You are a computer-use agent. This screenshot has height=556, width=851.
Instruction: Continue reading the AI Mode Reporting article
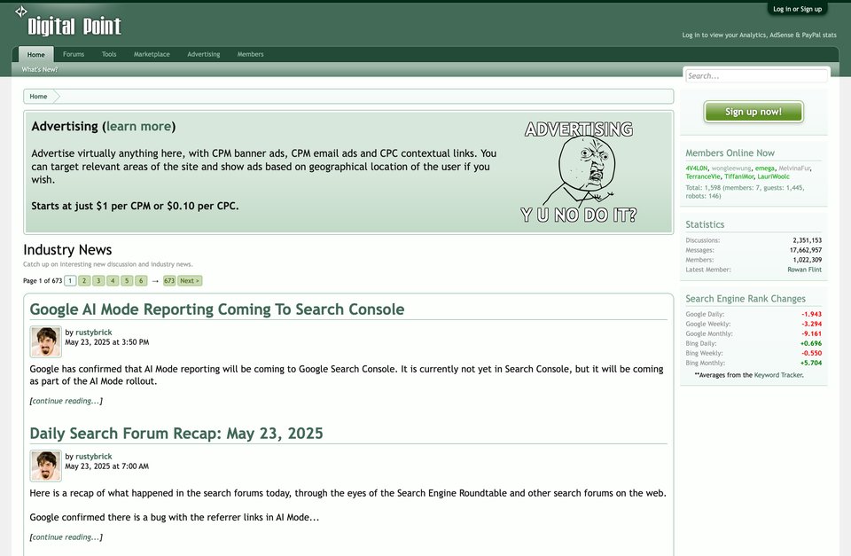(x=66, y=401)
